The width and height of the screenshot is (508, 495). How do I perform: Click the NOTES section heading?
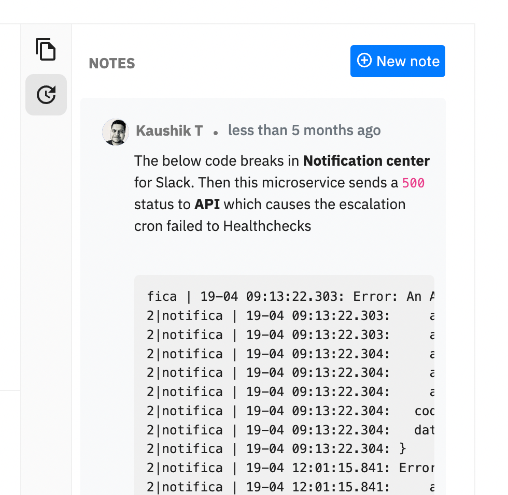112,64
